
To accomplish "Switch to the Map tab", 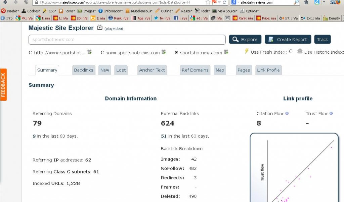I will click(220, 70).
